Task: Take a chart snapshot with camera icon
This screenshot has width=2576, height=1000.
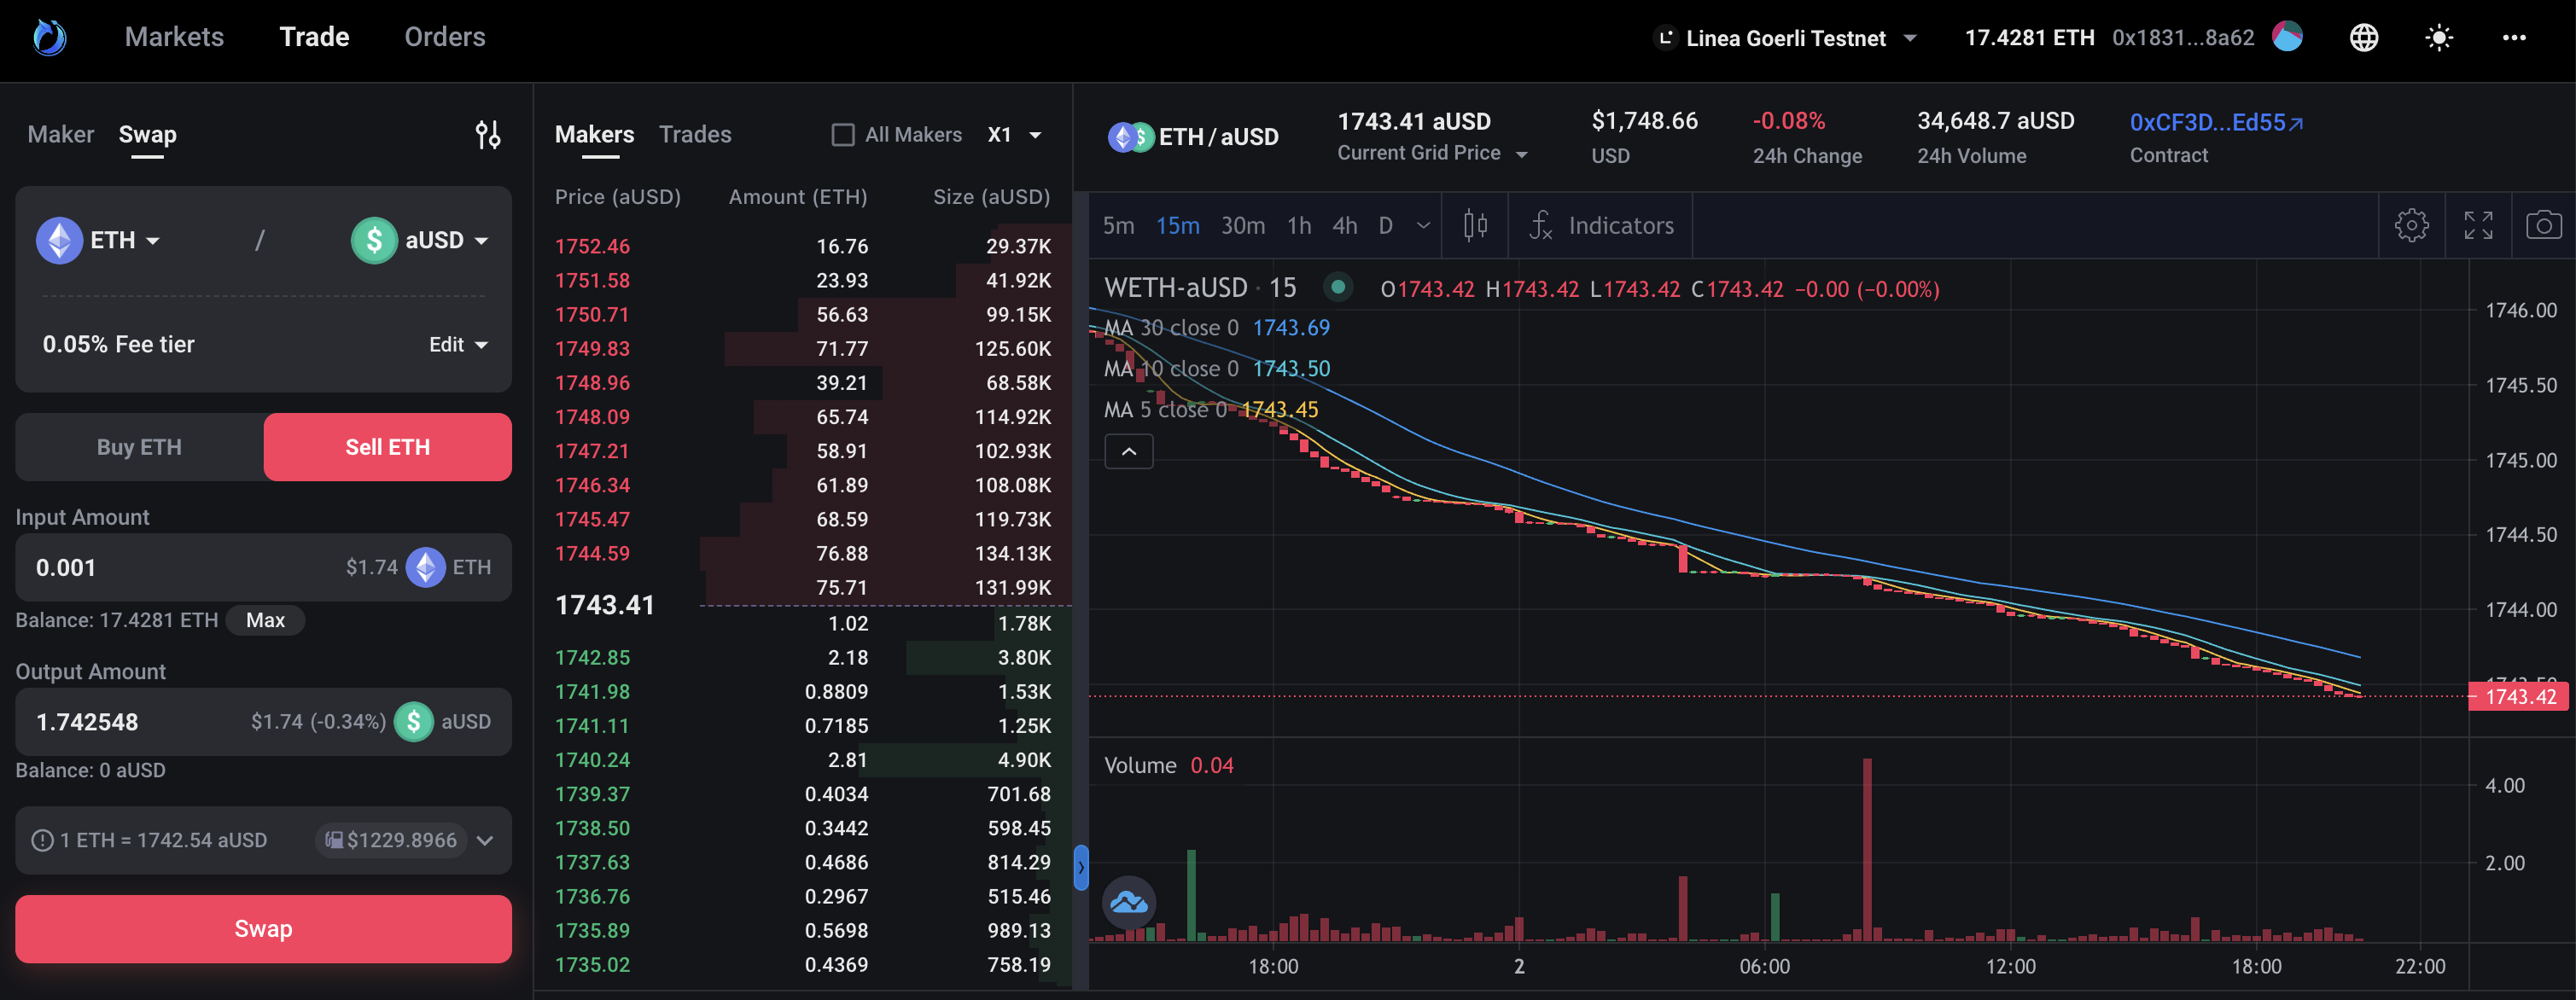Action: pyautogui.click(x=2543, y=225)
